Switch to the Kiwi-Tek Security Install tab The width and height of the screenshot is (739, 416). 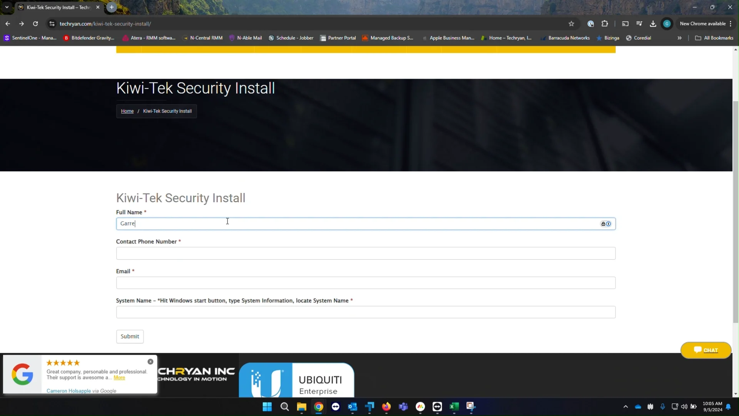[x=54, y=7]
